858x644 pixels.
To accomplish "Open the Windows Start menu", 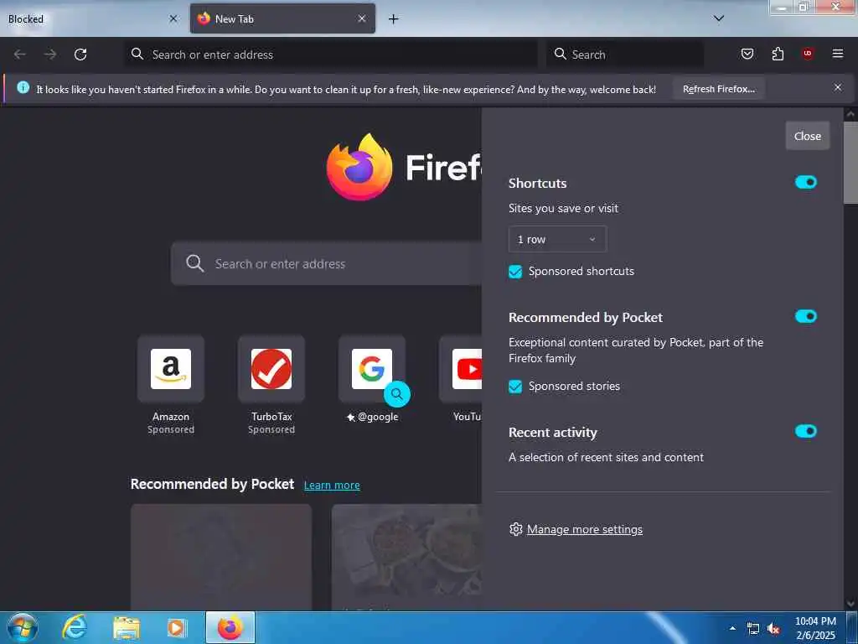I will click(x=22, y=627).
